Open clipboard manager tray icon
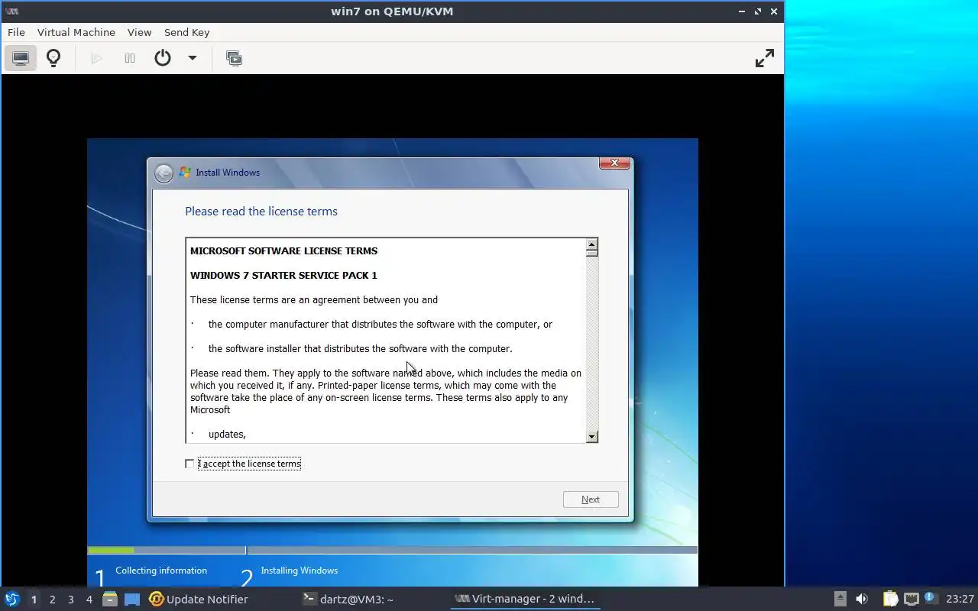 [890, 600]
